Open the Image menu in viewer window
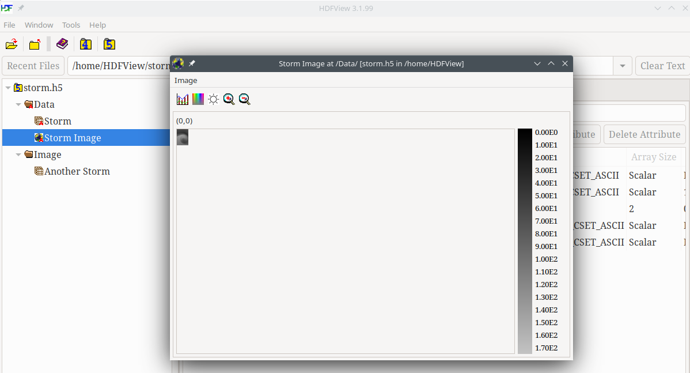 (185, 80)
